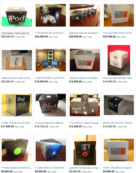
Task: Select the image of four black iPod boxes
Action: click(x=85, y=15)
